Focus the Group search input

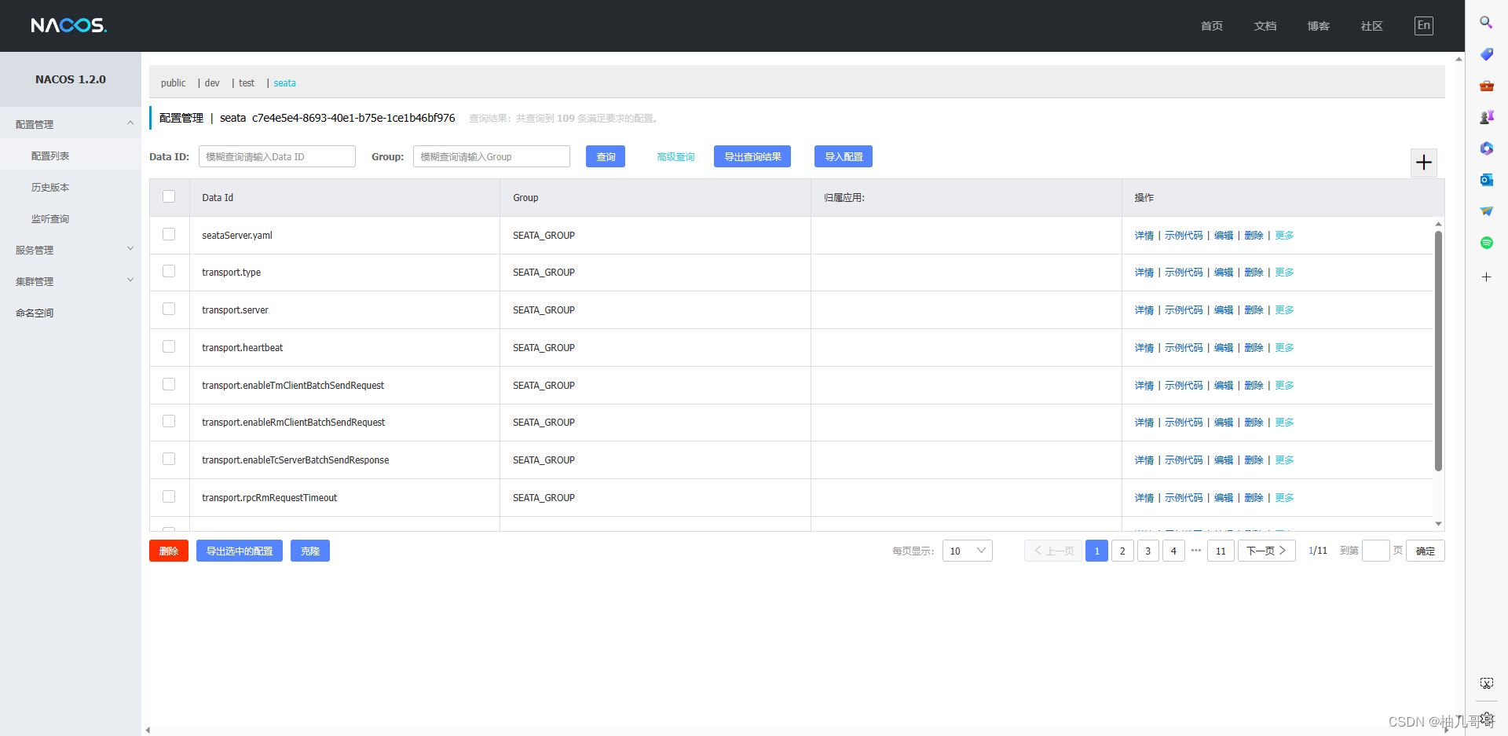[492, 156]
